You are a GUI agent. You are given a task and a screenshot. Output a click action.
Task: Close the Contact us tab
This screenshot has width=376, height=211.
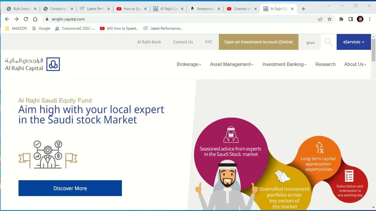point(72,9)
